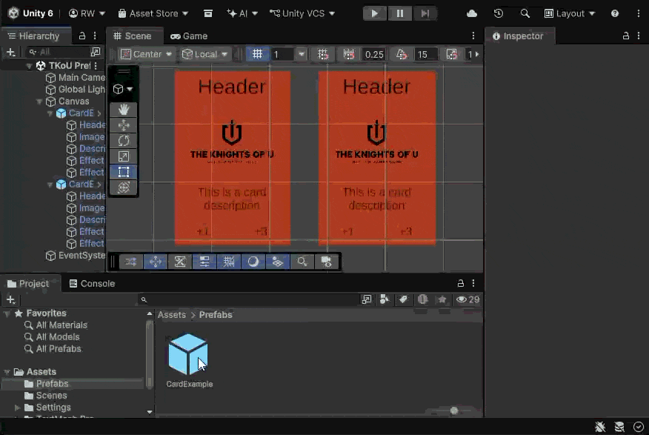The height and width of the screenshot is (435, 649).
Task: Open the Center pivot mode dropdown
Action: pyautogui.click(x=146, y=54)
